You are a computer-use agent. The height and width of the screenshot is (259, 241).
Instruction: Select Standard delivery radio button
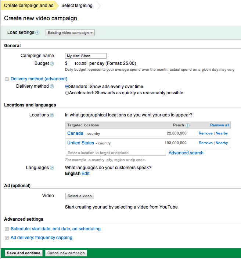67,87
